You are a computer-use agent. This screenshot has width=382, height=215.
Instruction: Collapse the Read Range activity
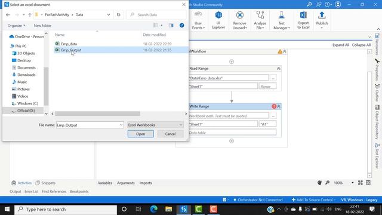coord(279,69)
